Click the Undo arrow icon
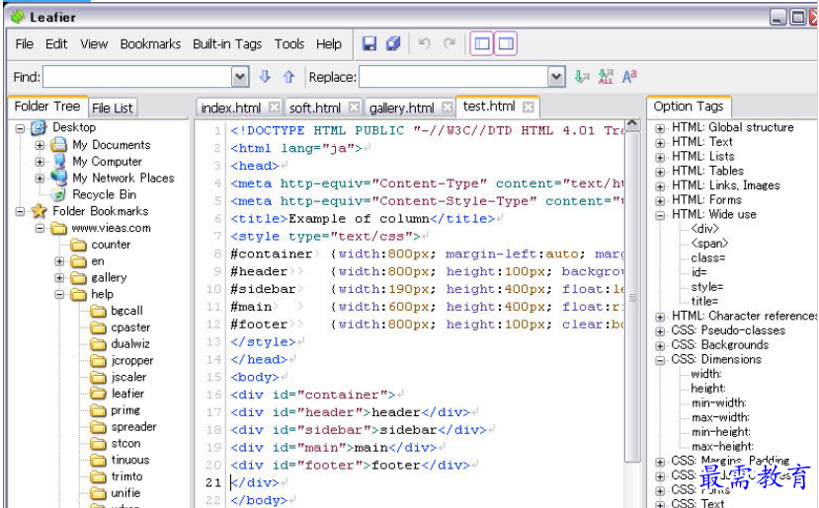Viewport: 819px width, 508px height. pyautogui.click(x=425, y=43)
